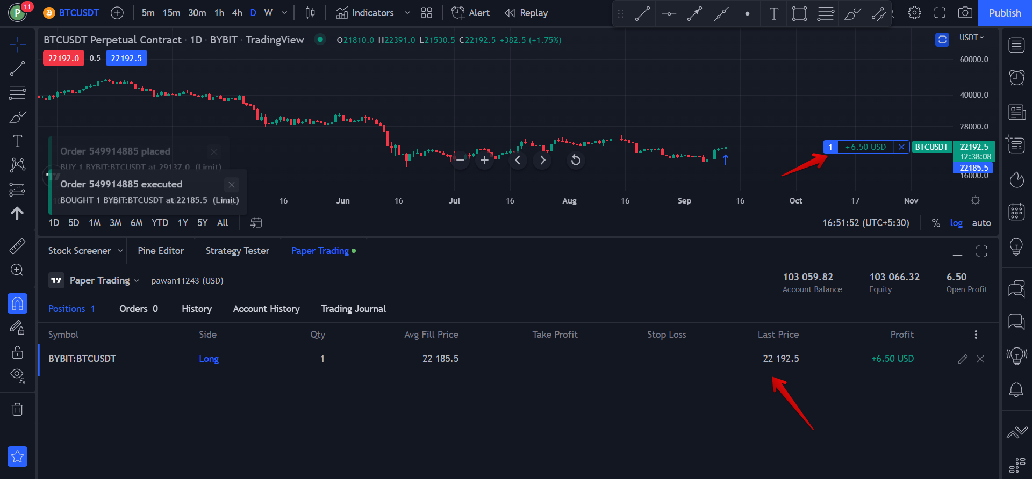Toggle lock all drawing tools
Viewport: 1032px width, 479px height.
(17, 352)
